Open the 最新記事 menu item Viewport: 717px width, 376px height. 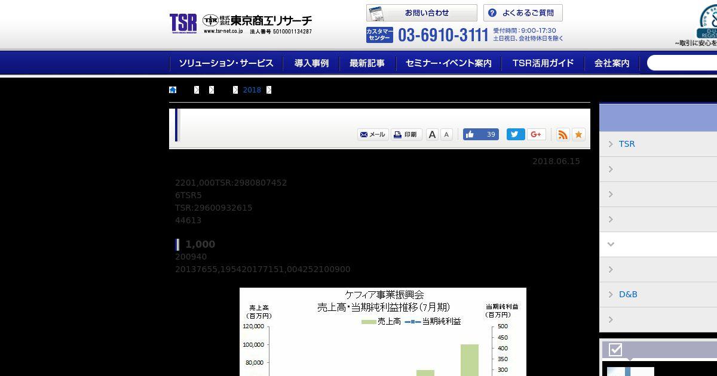[367, 63]
